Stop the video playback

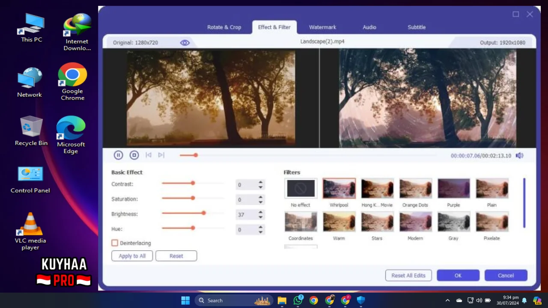coord(134,155)
